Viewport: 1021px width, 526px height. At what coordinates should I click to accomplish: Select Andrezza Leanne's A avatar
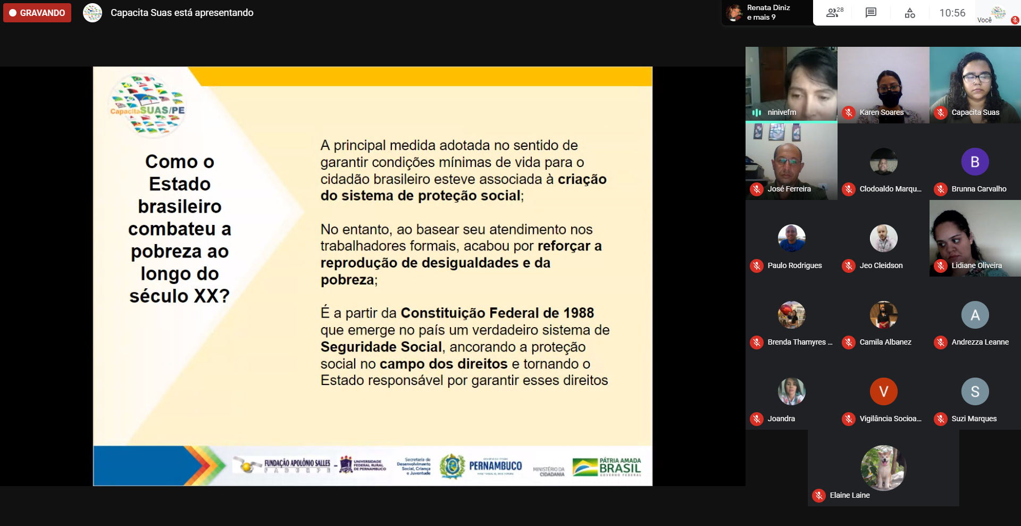pos(975,315)
